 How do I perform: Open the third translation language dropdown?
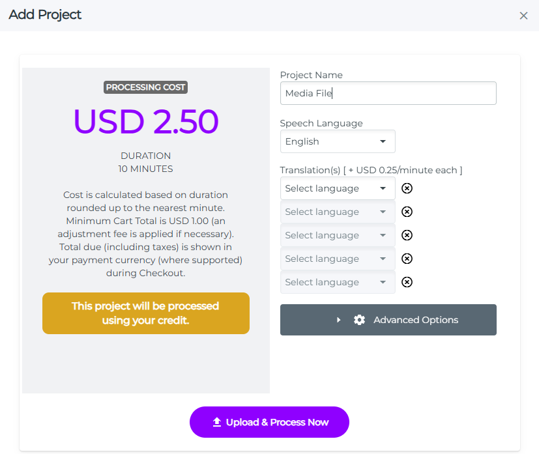click(x=337, y=235)
